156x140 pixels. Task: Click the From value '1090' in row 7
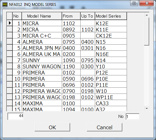[71, 60]
